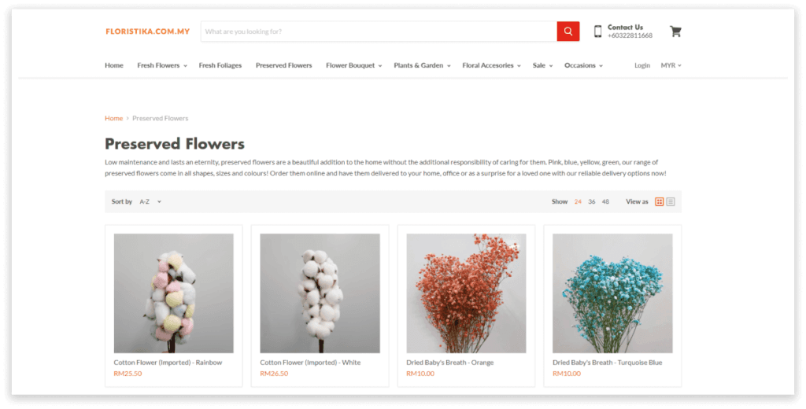Show 24 items per page
The height and width of the screenshot is (409, 806).
pos(578,202)
